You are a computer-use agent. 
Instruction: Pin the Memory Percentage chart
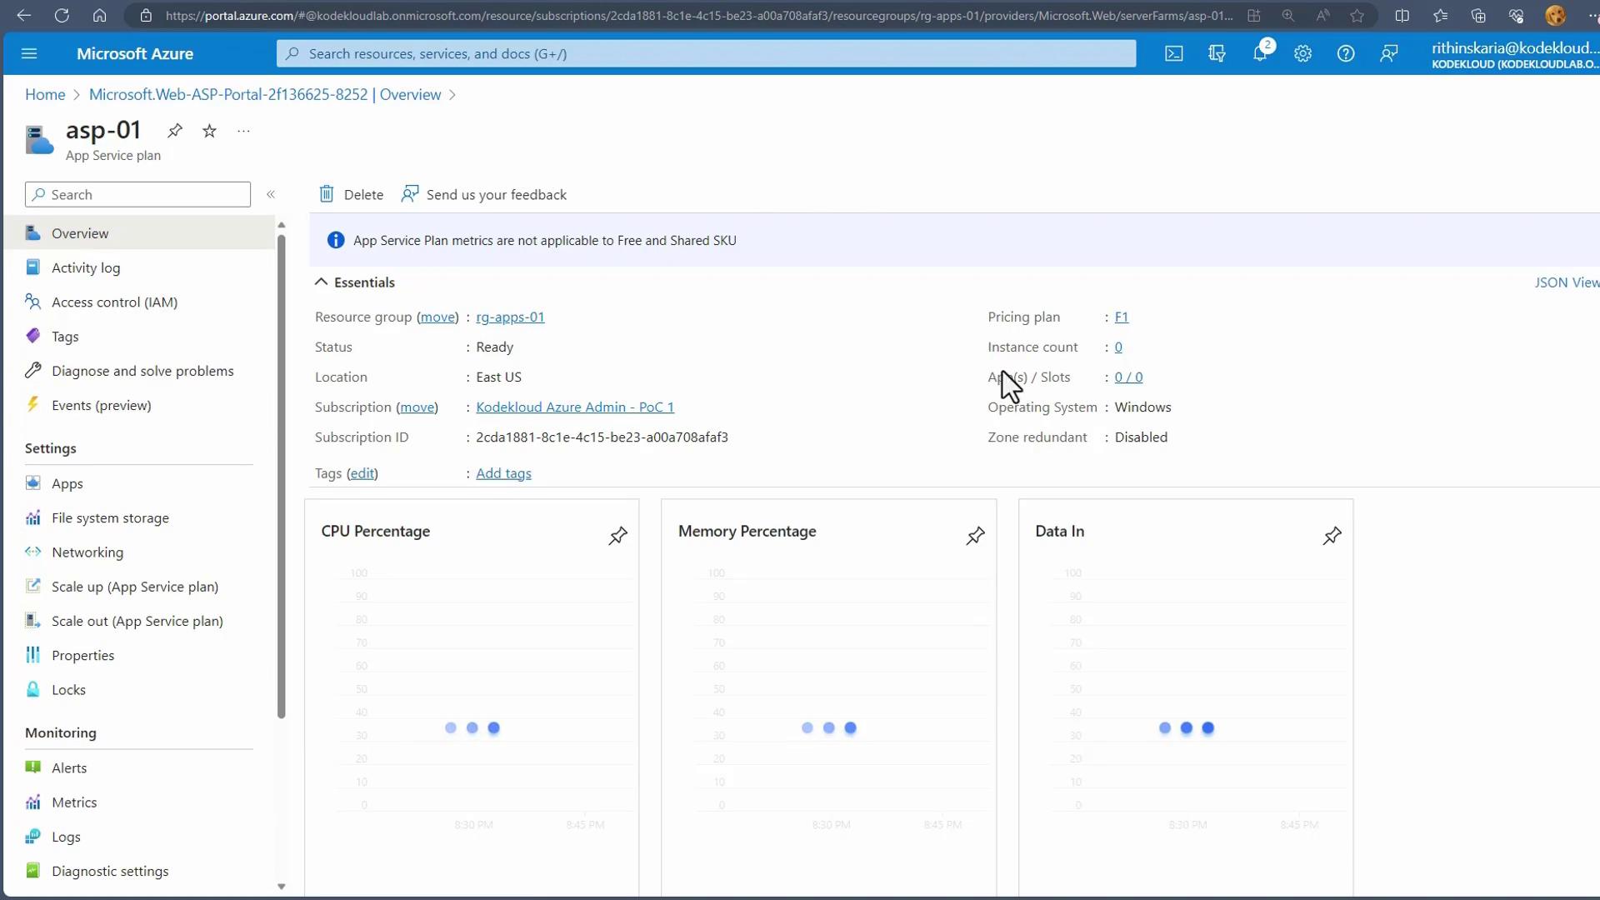point(975,536)
